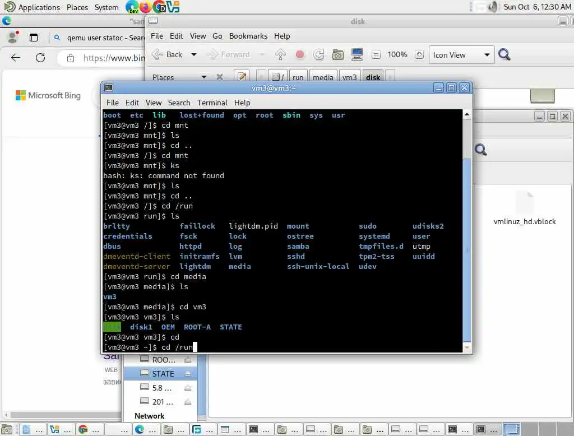Toggle text location entry pencil icon

pyautogui.click(x=242, y=77)
